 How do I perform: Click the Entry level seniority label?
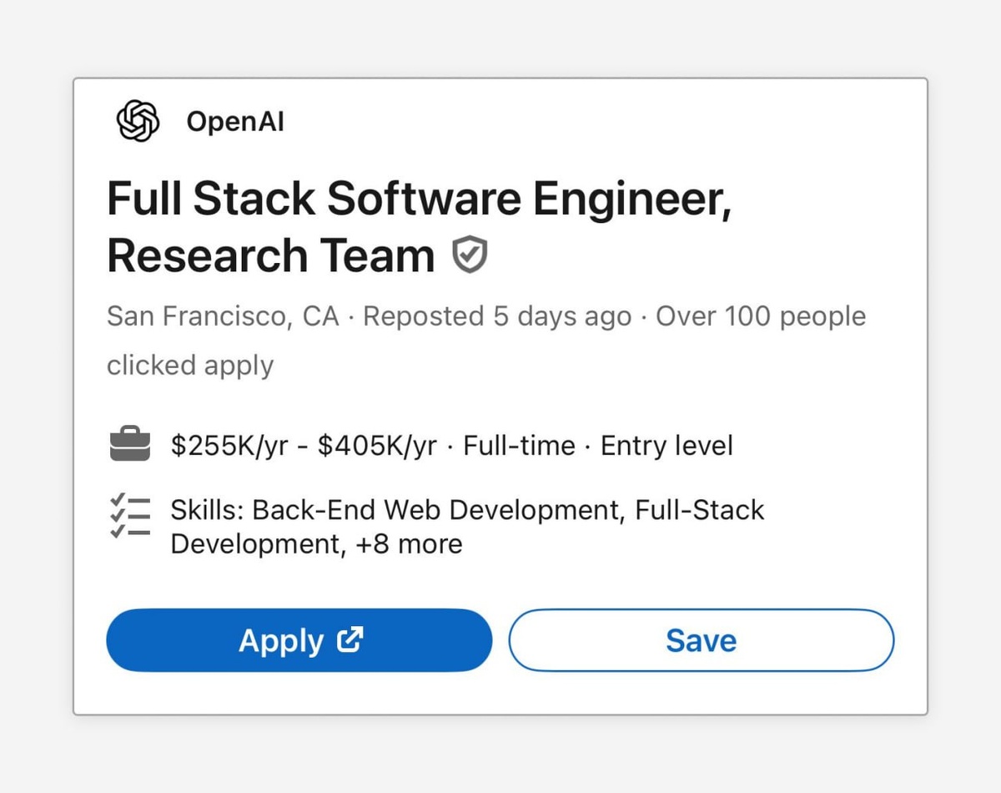point(666,446)
